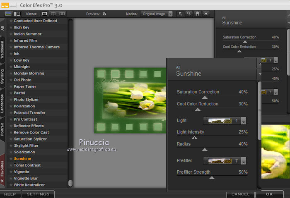Click the star icon beside Graduated User Defined

coord(11,21)
